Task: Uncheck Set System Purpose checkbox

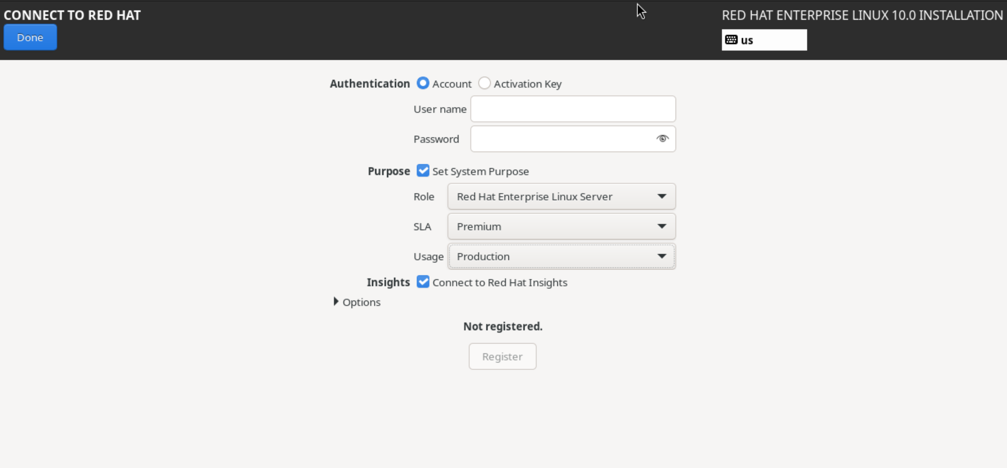Action: [422, 171]
